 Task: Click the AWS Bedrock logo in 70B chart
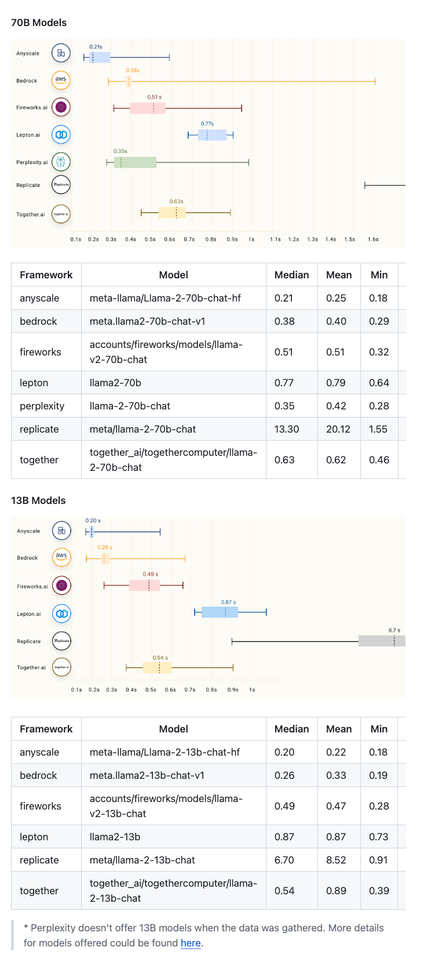61,80
